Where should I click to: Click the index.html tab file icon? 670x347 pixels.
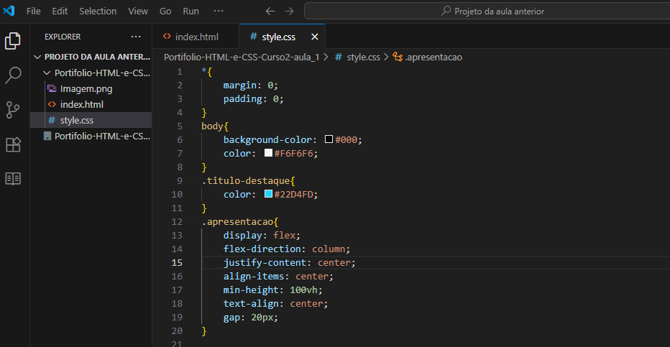click(x=167, y=37)
